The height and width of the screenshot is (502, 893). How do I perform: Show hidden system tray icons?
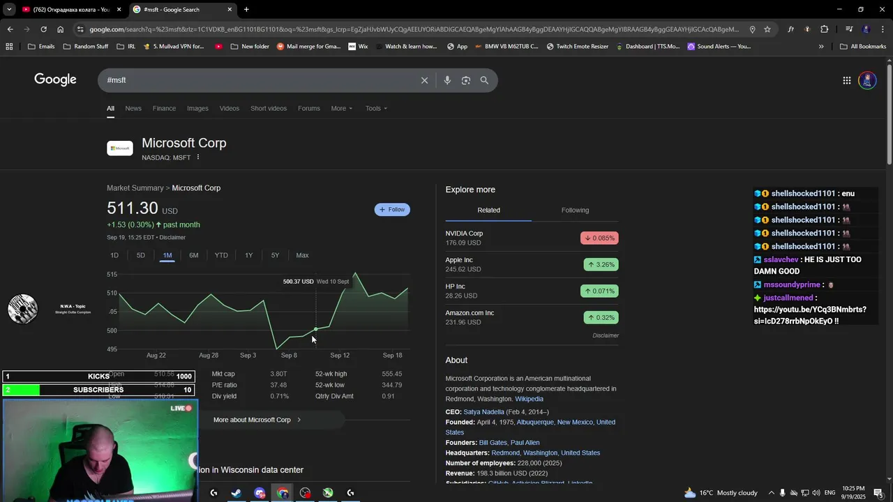pyautogui.click(x=771, y=493)
